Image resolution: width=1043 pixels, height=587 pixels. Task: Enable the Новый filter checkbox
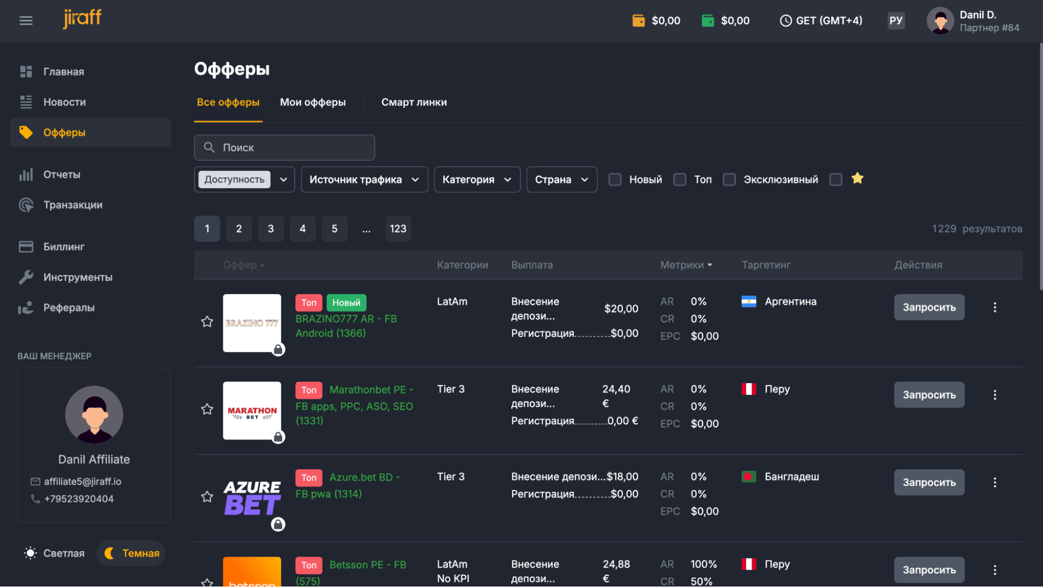coord(615,180)
